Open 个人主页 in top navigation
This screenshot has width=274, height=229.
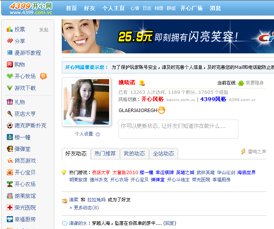pyautogui.click(x=113, y=8)
